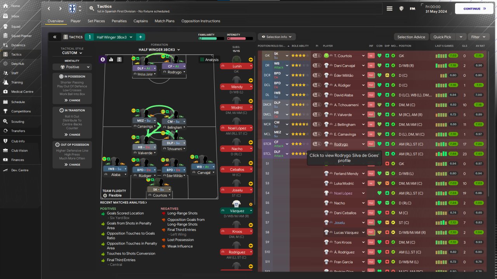Click the FM logo icon
Viewport: 497px width, 279px height.
[x=412, y=9]
